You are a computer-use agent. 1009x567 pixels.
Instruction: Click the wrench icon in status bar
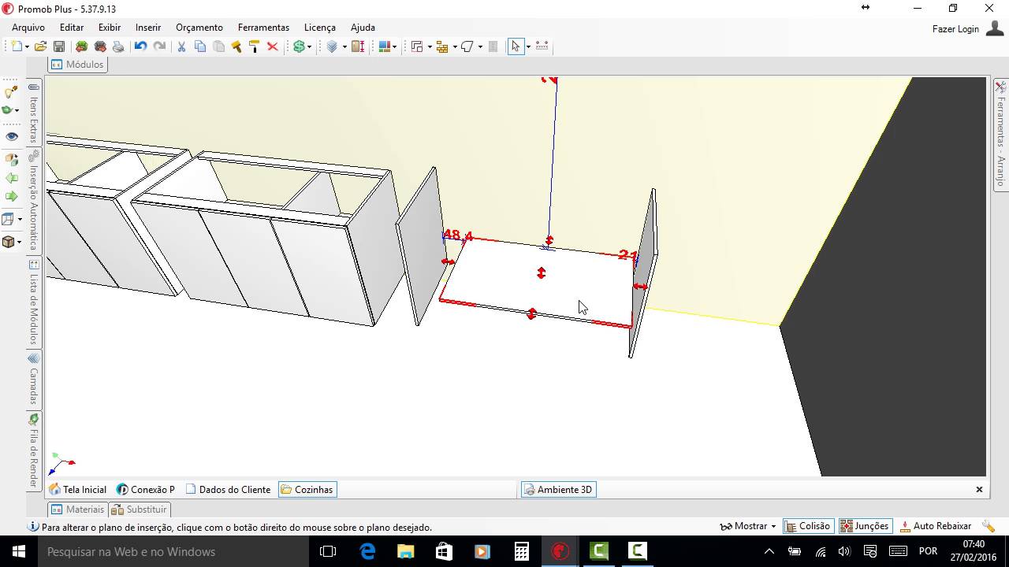[989, 526]
